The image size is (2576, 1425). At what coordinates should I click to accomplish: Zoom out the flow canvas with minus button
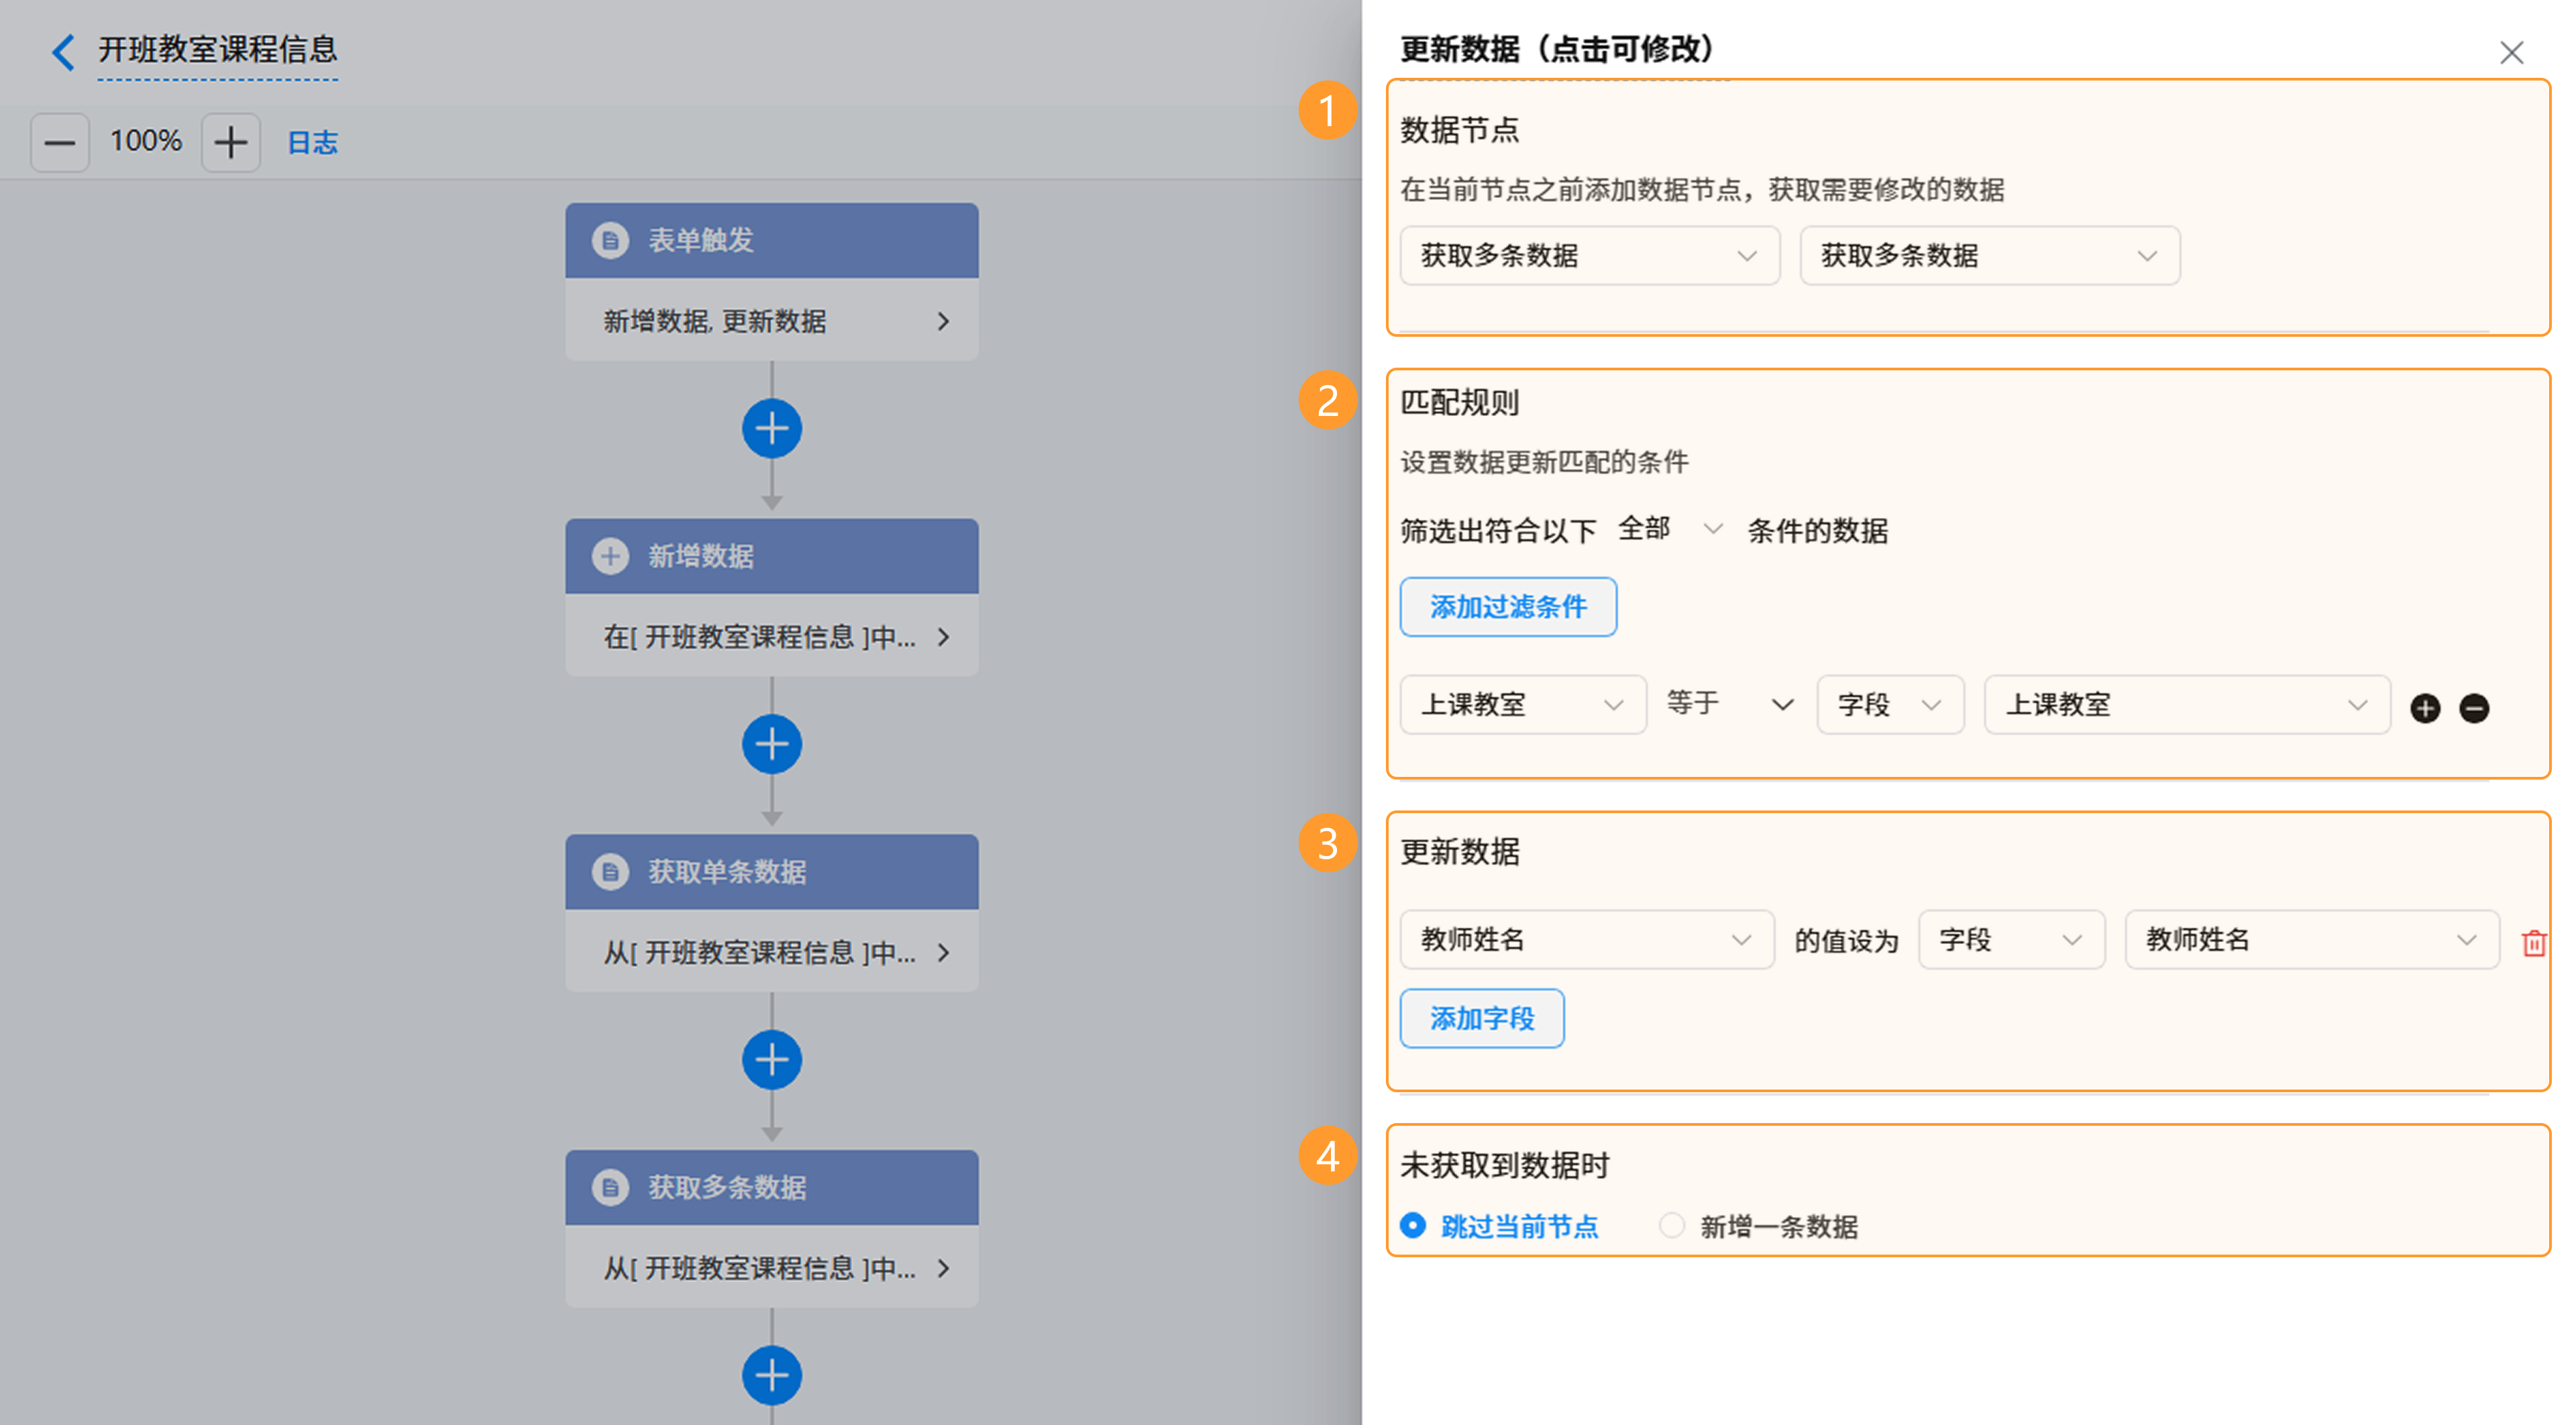tap(60, 143)
